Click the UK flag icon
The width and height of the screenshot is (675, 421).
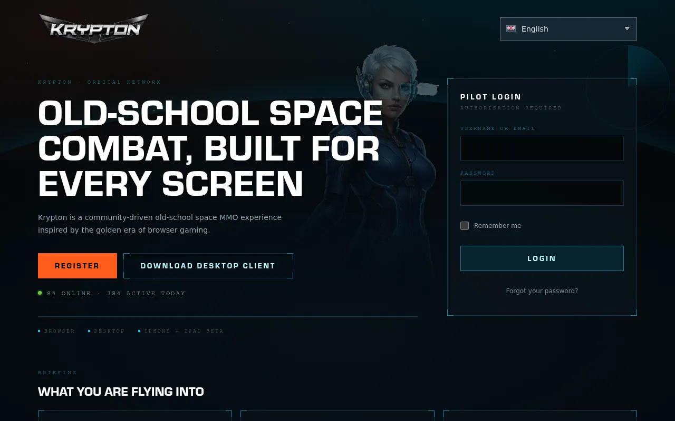coord(511,28)
